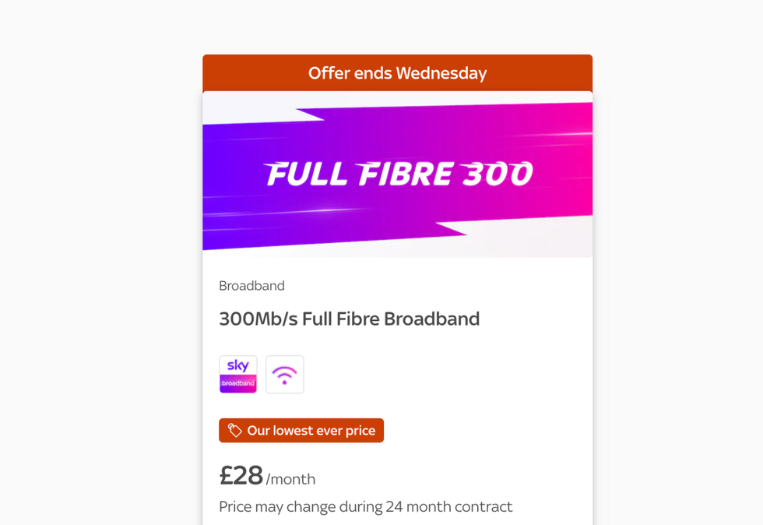Screen dimensions: 763x525
Task: Click the 'Offer ends Wednesday' banner
Action: pyautogui.click(x=397, y=72)
